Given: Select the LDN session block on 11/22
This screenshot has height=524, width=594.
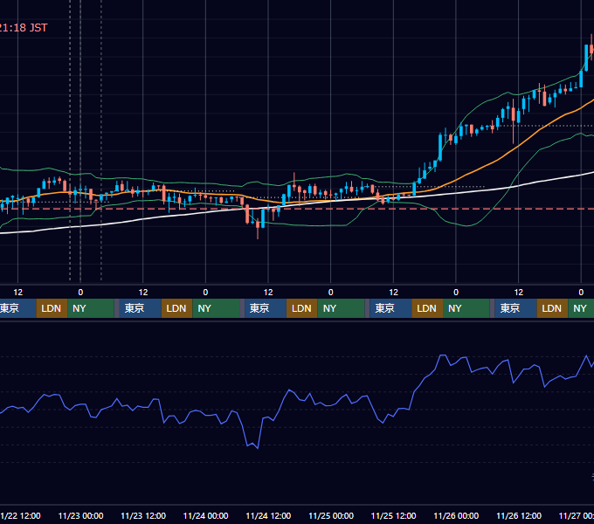Looking at the screenshot, I should tap(52, 308).
